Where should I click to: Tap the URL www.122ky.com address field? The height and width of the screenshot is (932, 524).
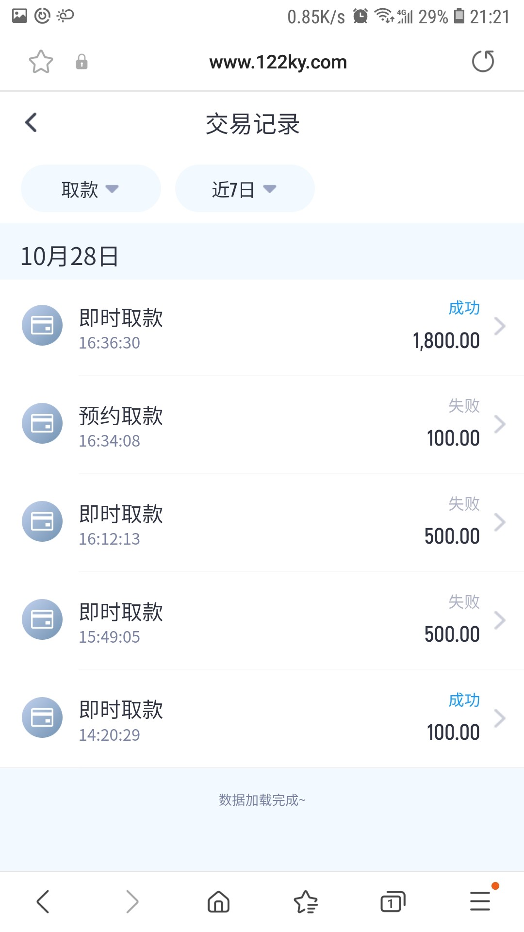tap(278, 62)
